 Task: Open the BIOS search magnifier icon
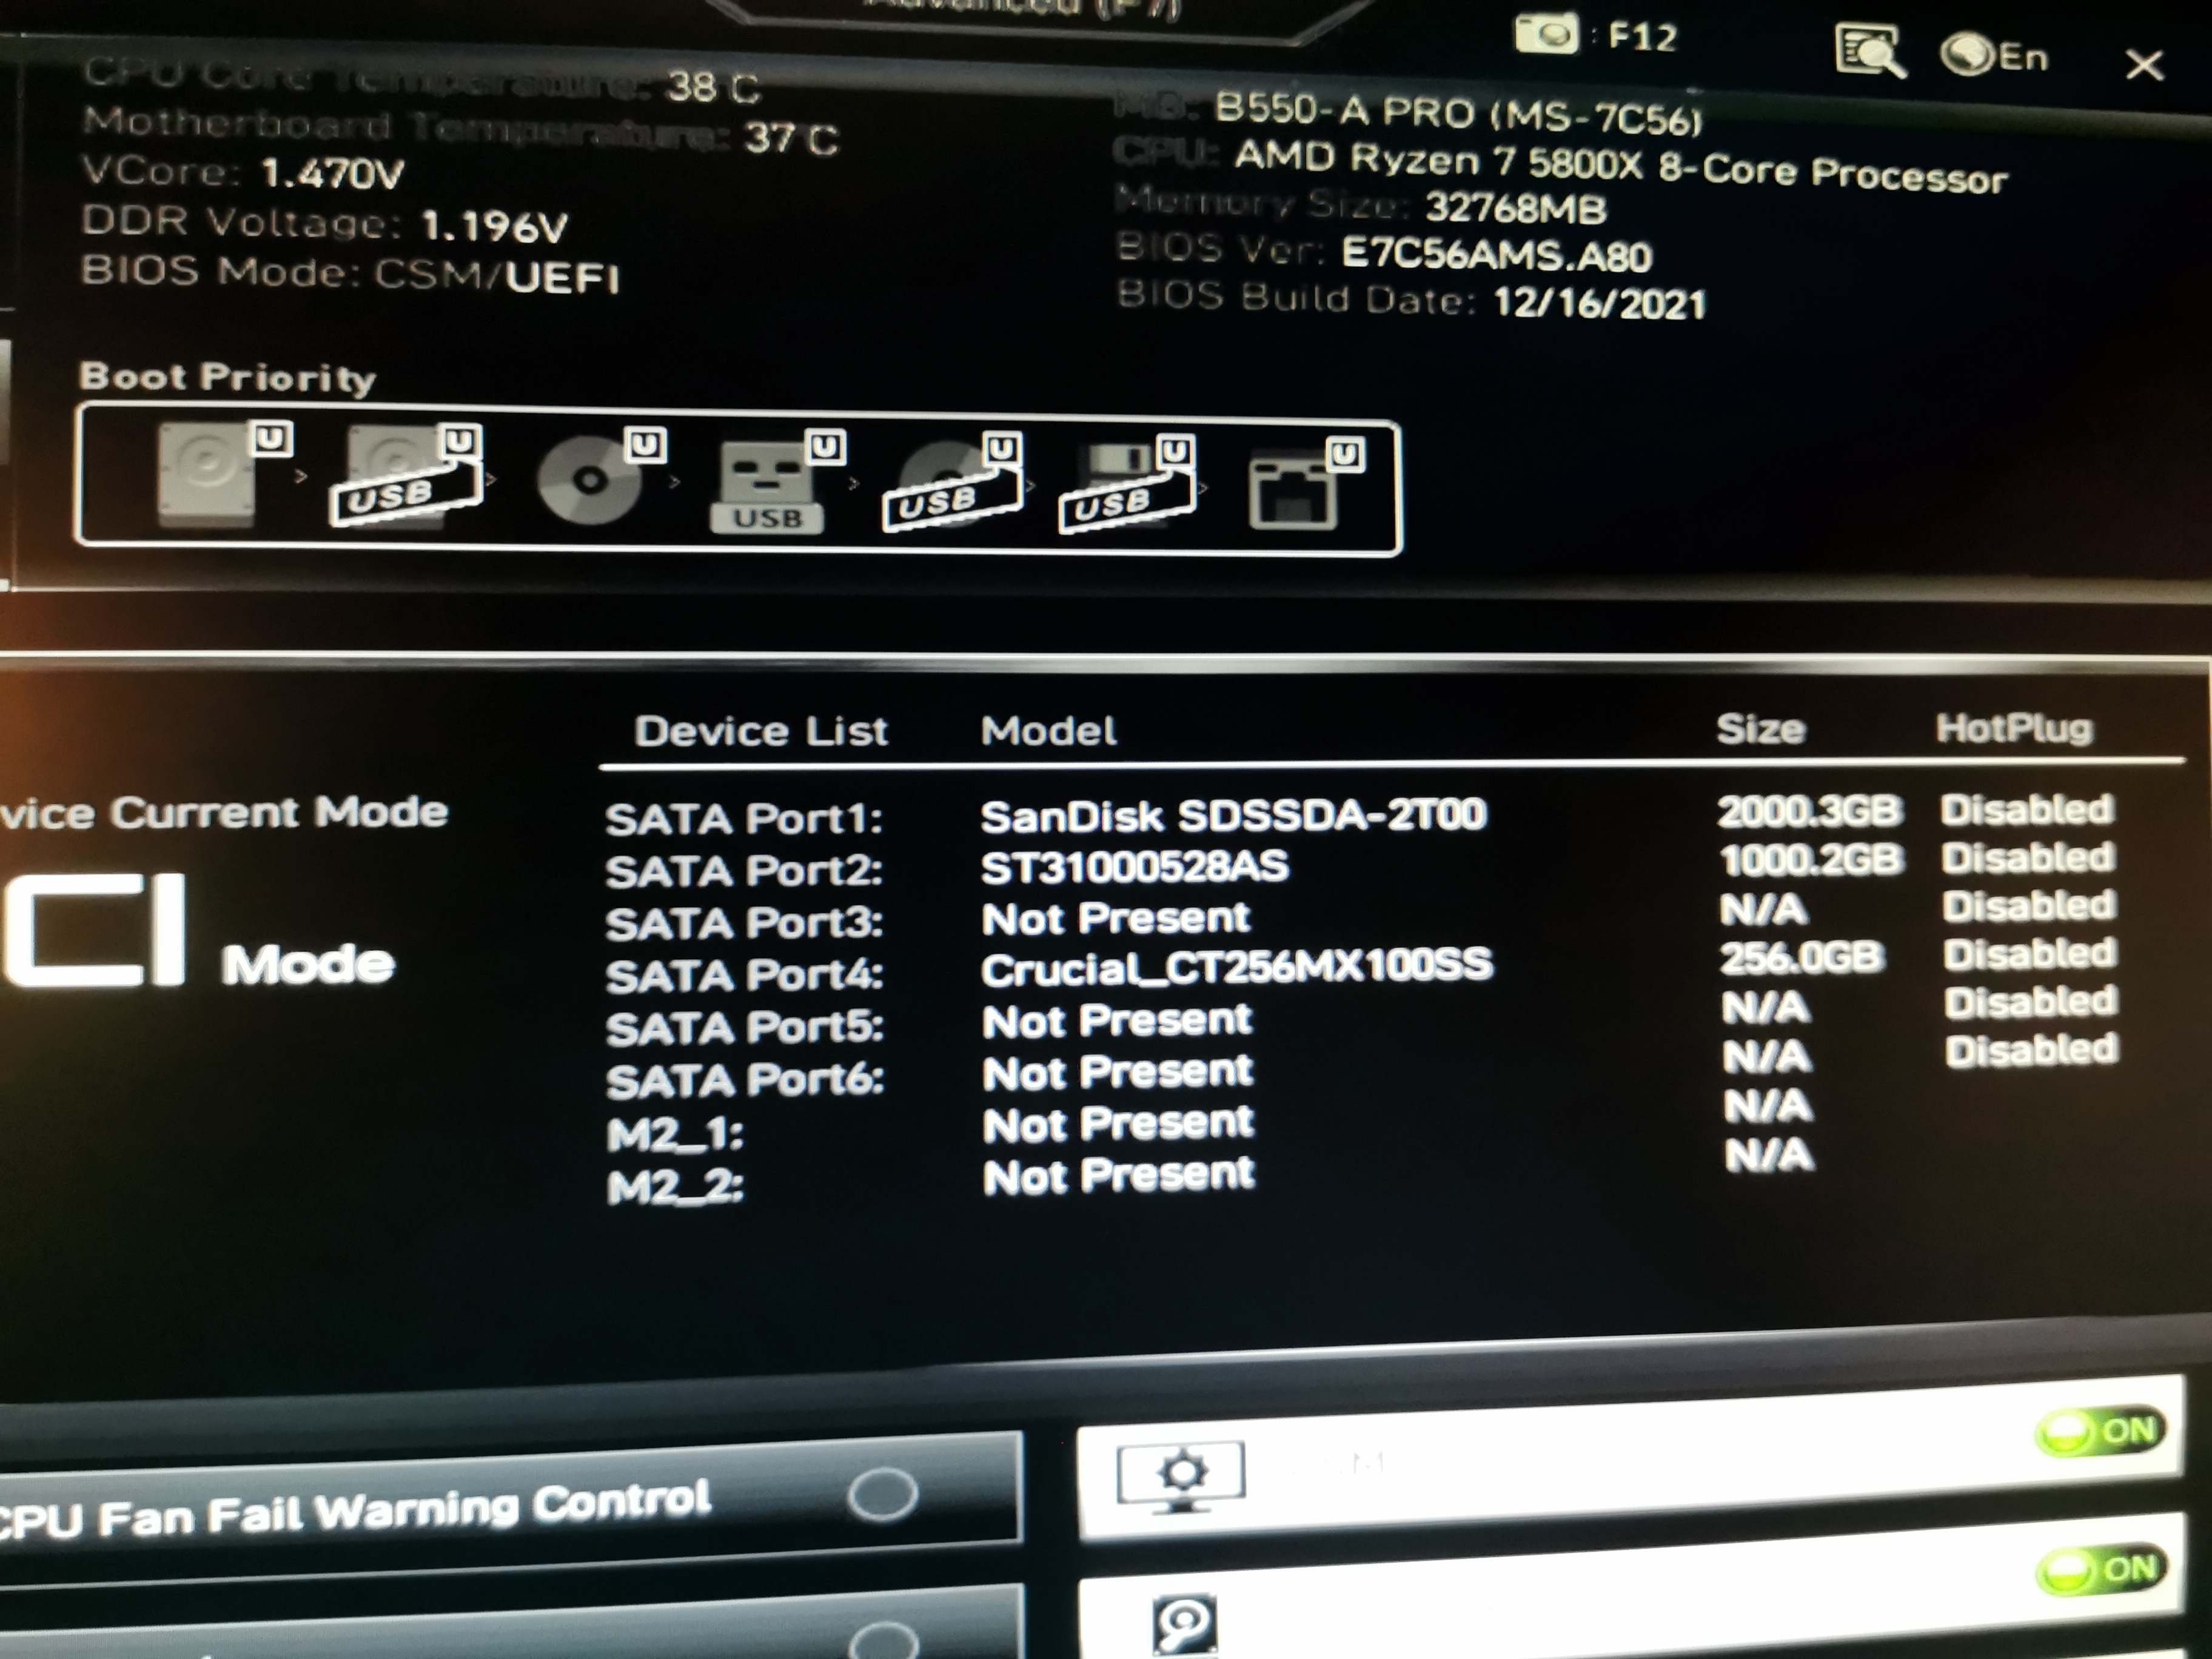1870,52
